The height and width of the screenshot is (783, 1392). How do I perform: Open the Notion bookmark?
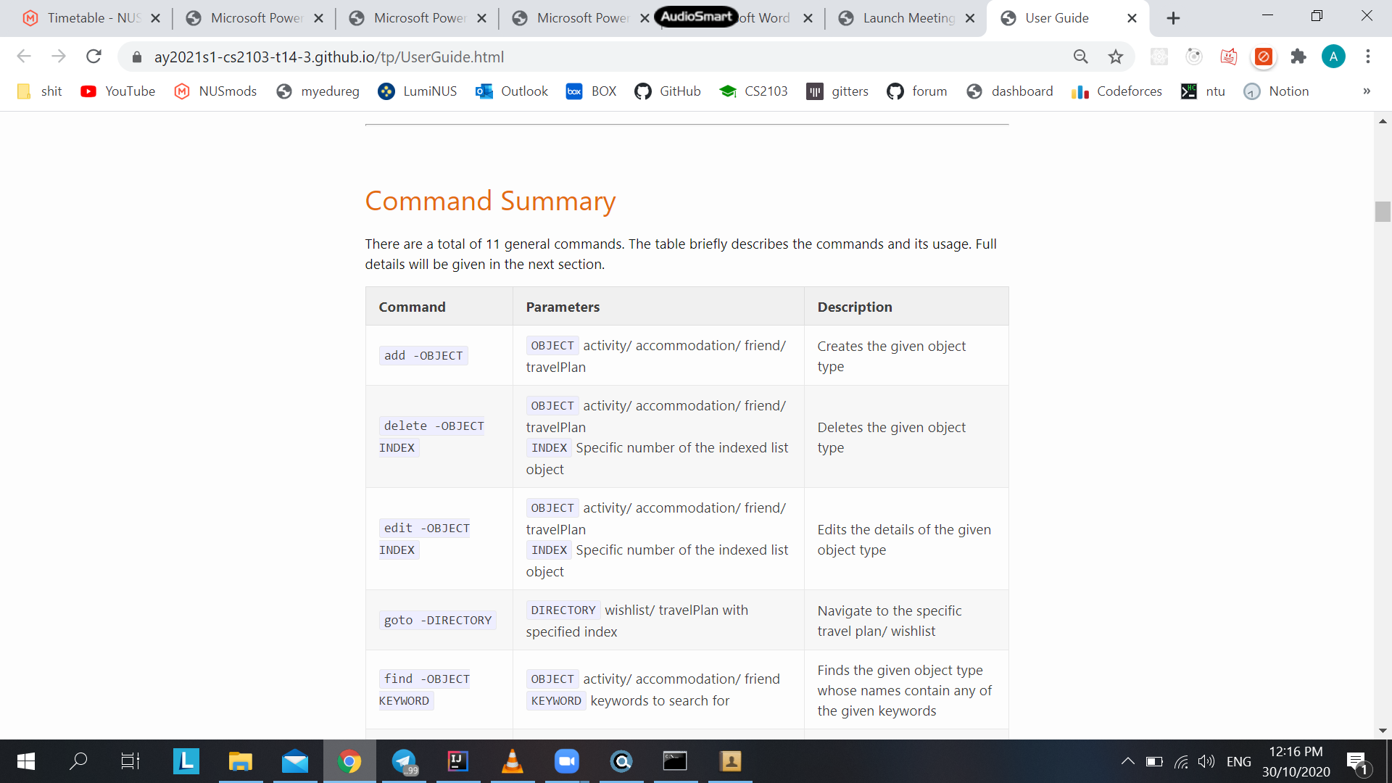pos(1276,91)
